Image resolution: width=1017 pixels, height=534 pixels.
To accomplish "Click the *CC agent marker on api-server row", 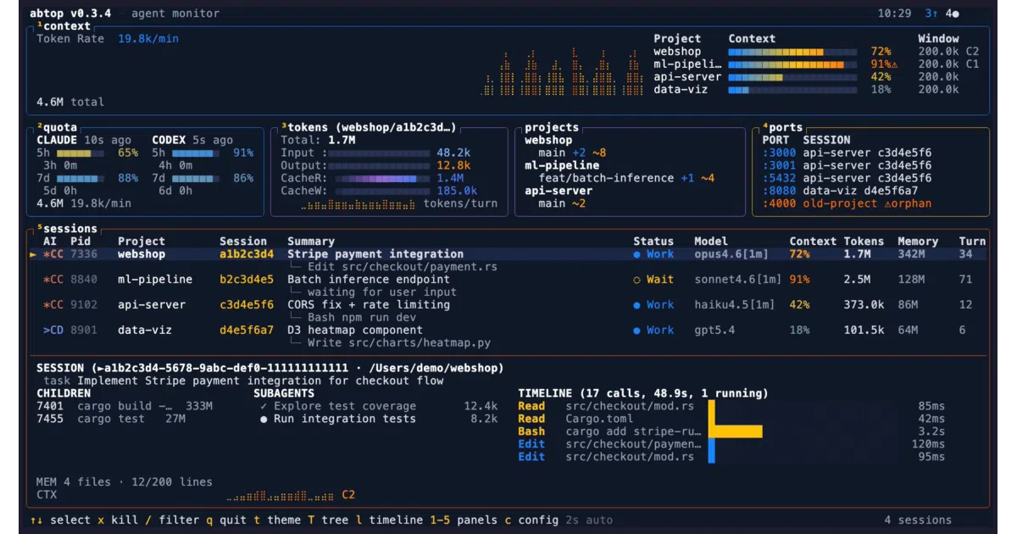I will pos(53,305).
